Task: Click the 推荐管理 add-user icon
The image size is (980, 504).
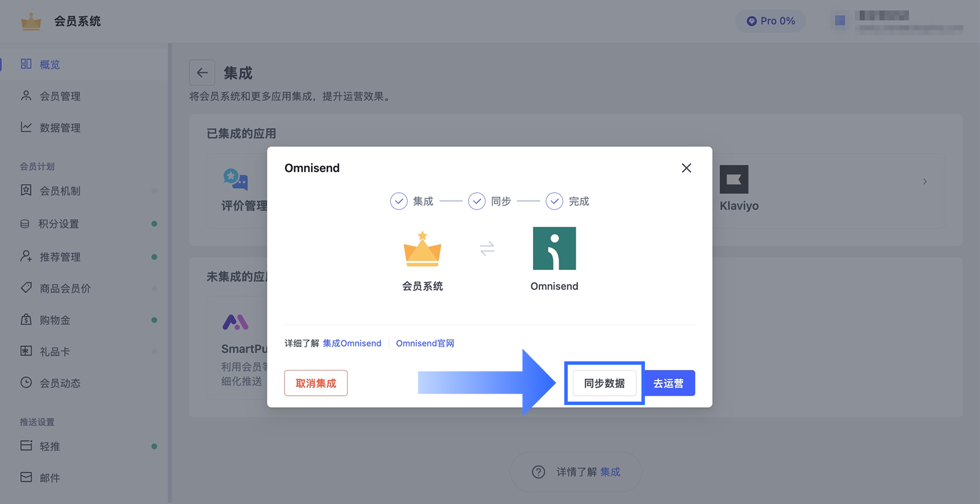Action: [26, 256]
